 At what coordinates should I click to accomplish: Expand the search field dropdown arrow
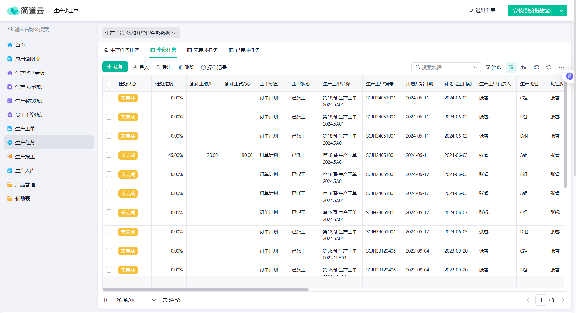pos(475,67)
